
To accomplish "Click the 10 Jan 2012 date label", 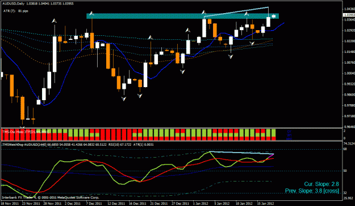I will (x=244, y=203).
